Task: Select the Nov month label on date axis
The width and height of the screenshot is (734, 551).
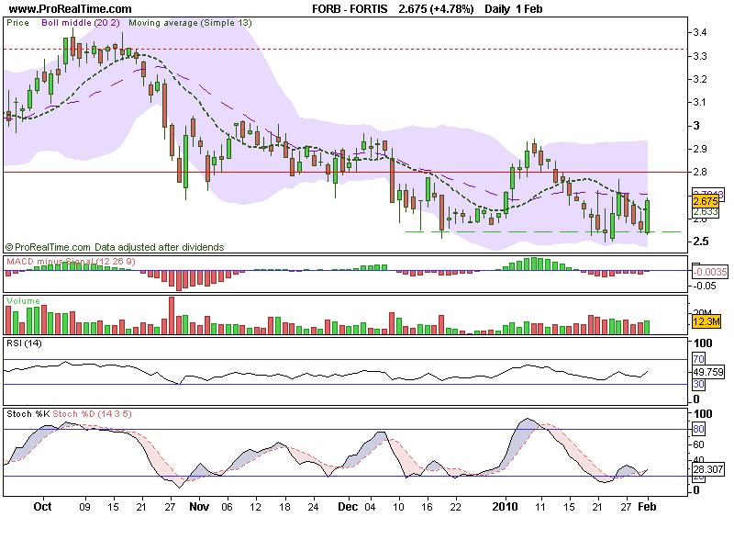Action: click(x=199, y=507)
